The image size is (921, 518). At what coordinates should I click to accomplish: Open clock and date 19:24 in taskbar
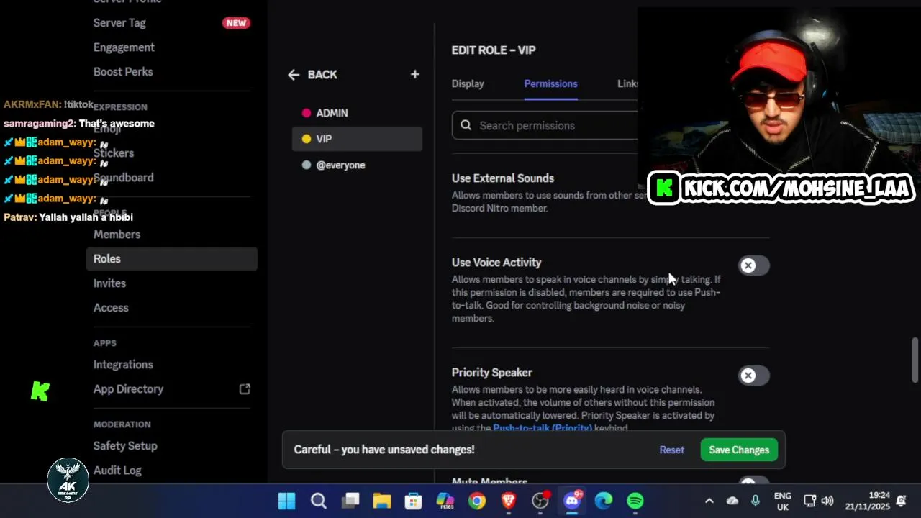tap(867, 501)
